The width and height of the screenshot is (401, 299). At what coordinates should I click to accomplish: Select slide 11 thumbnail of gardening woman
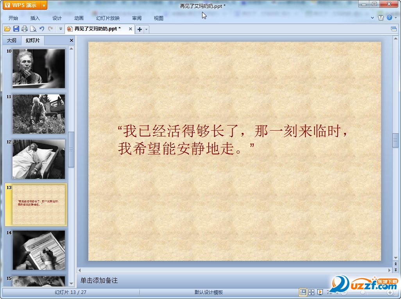click(x=39, y=114)
